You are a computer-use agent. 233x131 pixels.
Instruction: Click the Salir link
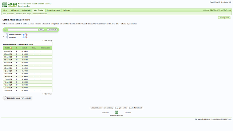click(x=230, y=2)
